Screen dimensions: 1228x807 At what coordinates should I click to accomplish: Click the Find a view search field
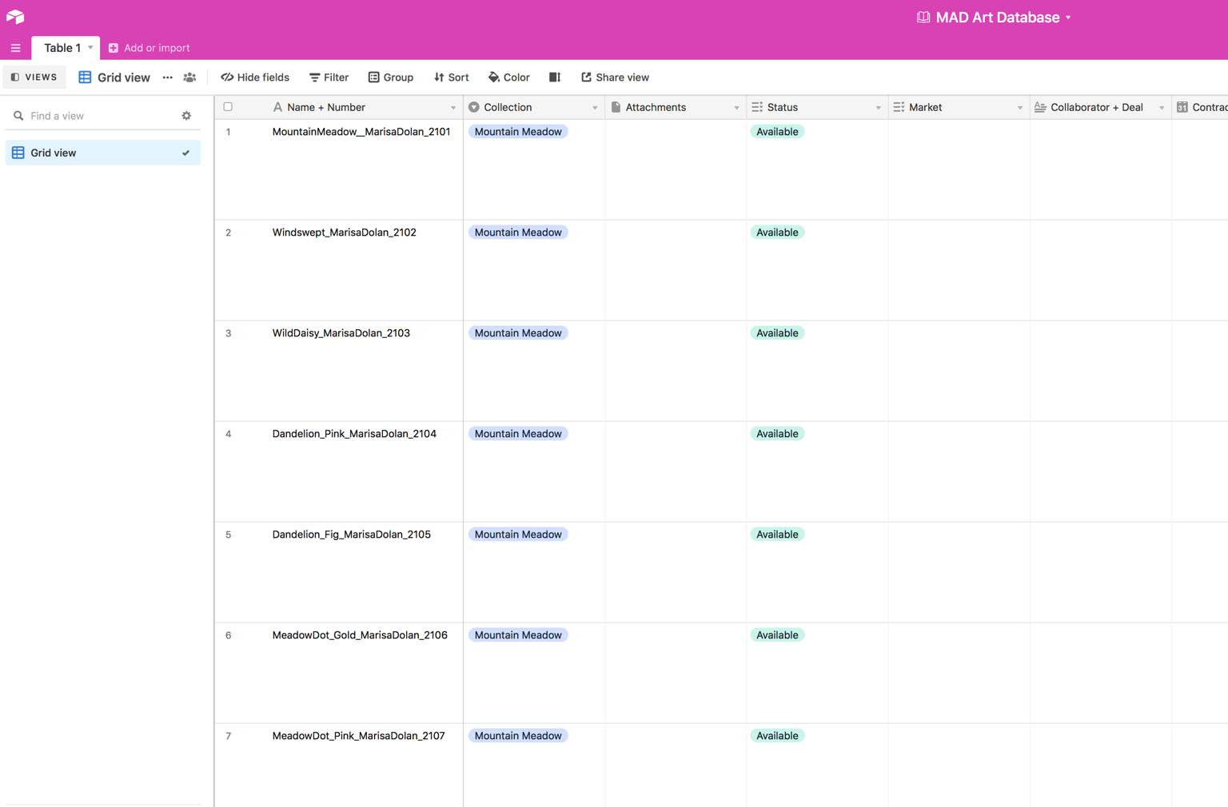tap(102, 116)
